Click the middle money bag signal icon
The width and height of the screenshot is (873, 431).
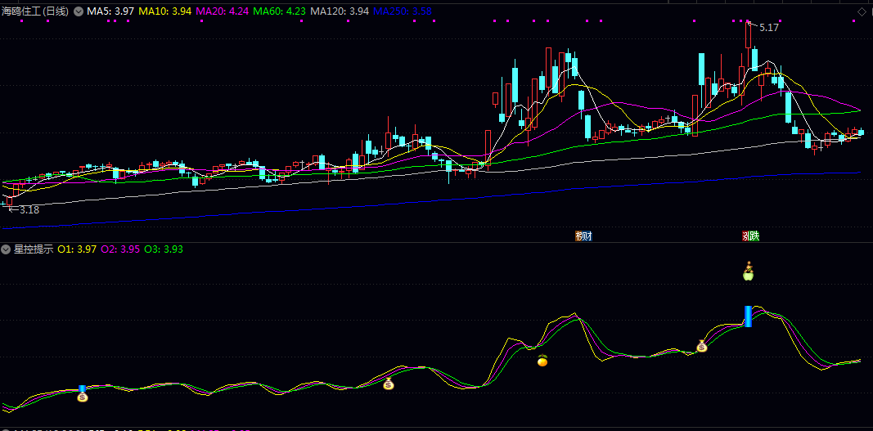point(389,384)
